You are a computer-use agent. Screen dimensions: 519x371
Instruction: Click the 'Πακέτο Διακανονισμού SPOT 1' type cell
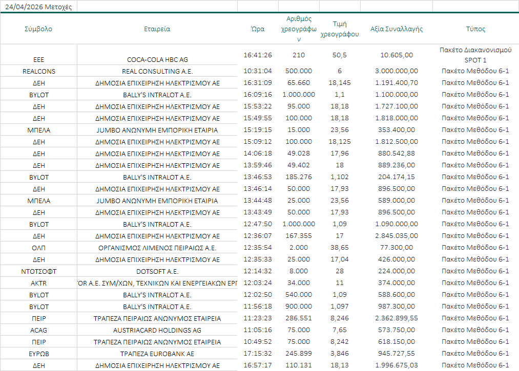pyautogui.click(x=475, y=55)
